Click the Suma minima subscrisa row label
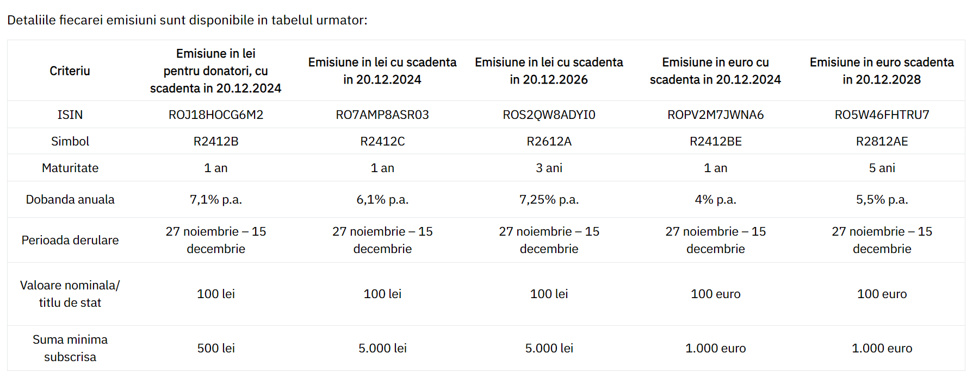973x385 pixels. point(70,348)
